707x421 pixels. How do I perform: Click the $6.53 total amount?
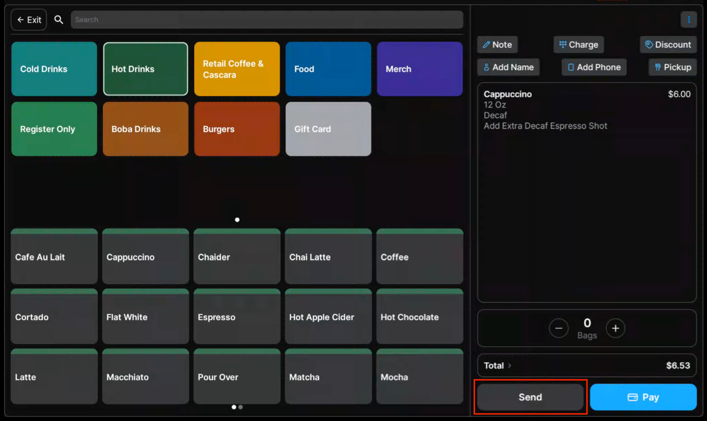678,365
